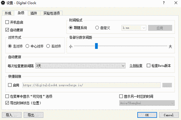
Task: Switch to the 外观 tab
Action: pyautogui.click(x=8, y=13)
